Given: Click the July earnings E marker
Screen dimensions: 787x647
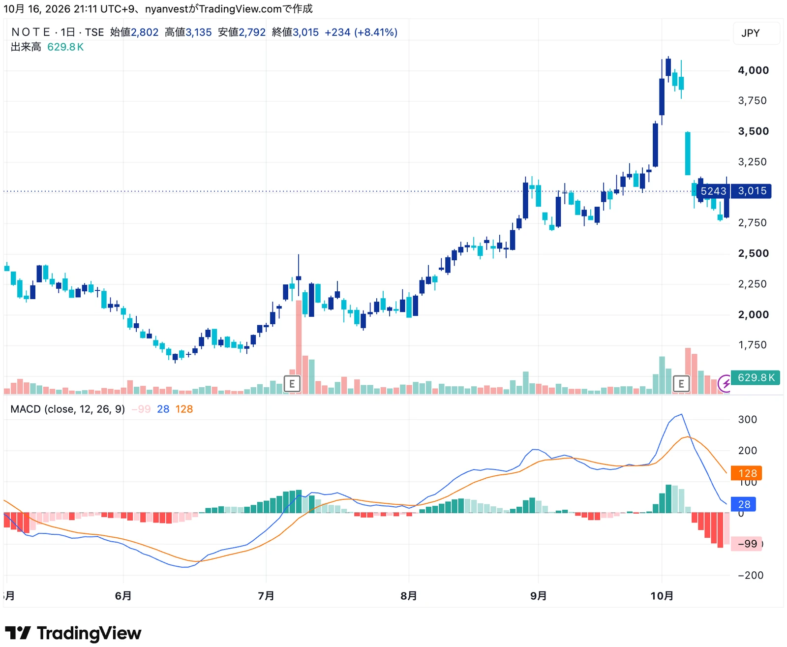Looking at the screenshot, I should pyautogui.click(x=292, y=383).
